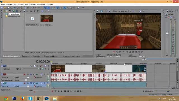Play from start in the timeline transport

tap(59, 91)
